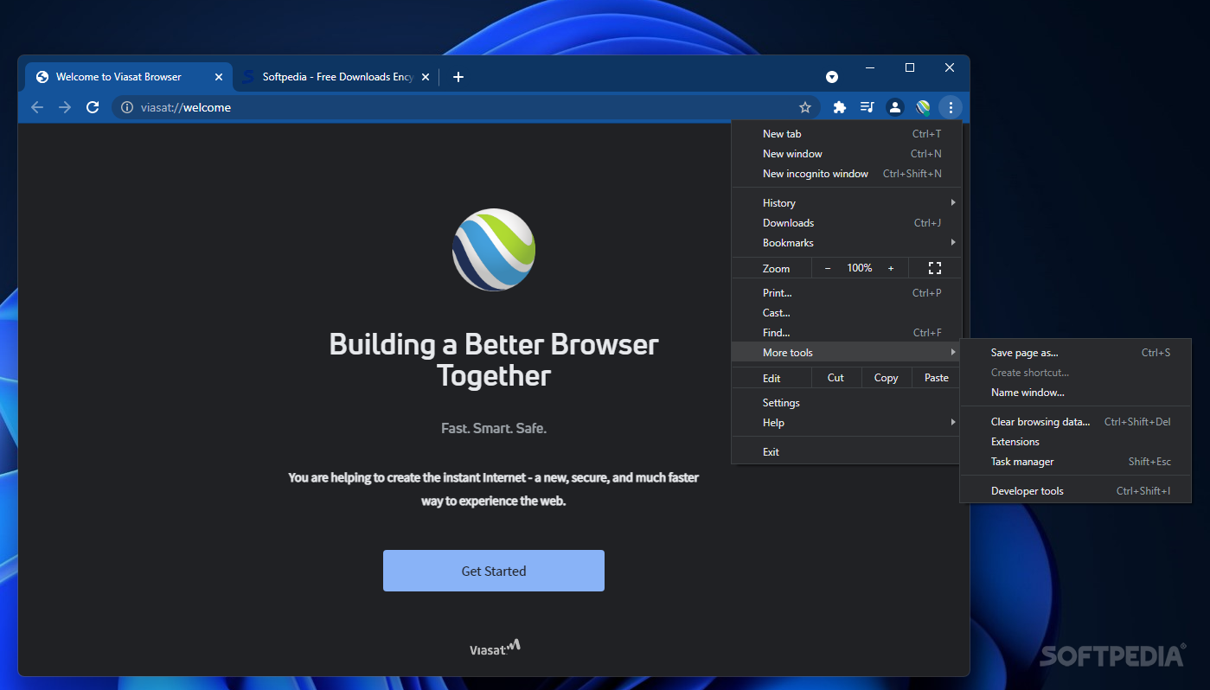The image size is (1210, 690).
Task: Expand the Help submenu
Action: point(847,423)
